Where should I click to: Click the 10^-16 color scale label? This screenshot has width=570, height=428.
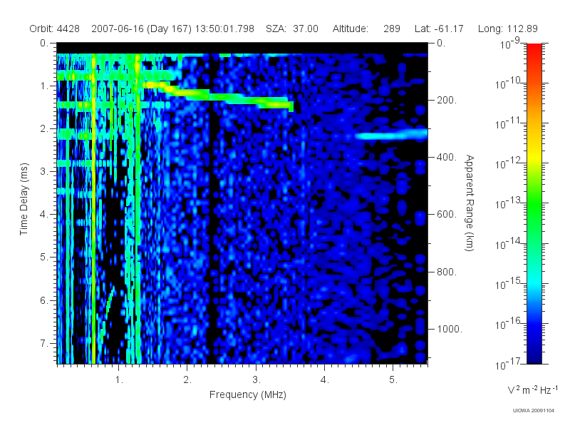(x=509, y=323)
